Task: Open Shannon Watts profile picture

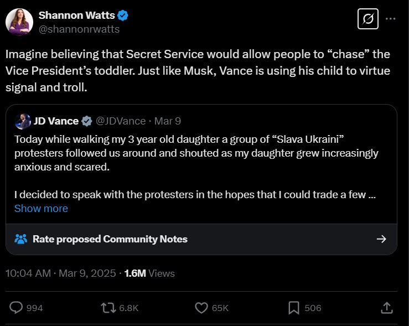Action: coord(19,22)
